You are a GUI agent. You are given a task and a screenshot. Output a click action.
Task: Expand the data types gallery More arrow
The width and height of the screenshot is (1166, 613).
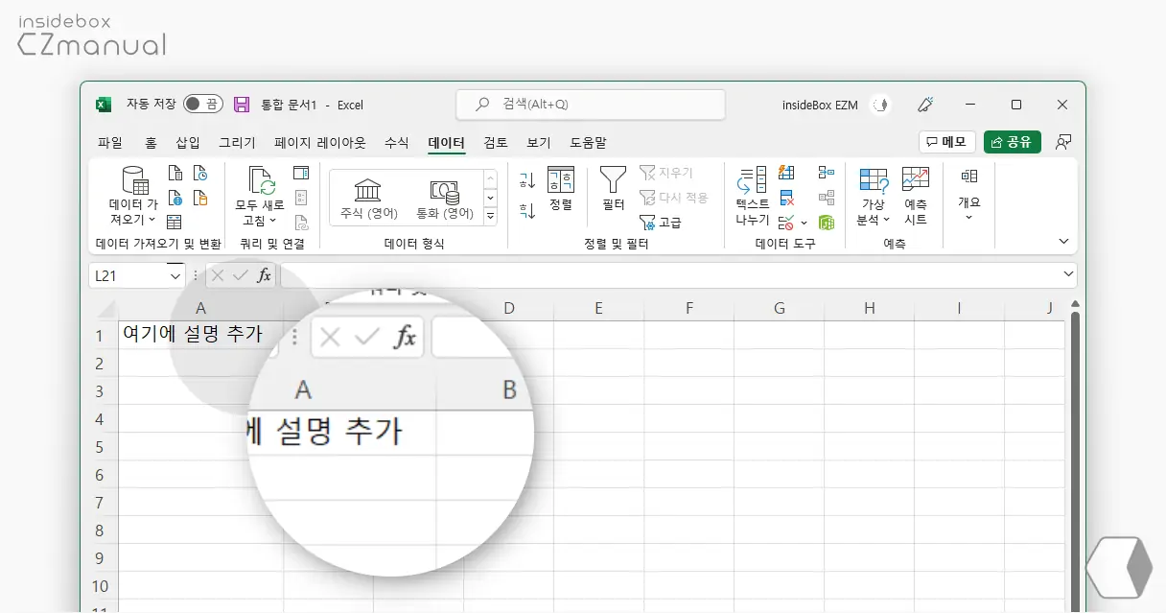tap(490, 217)
